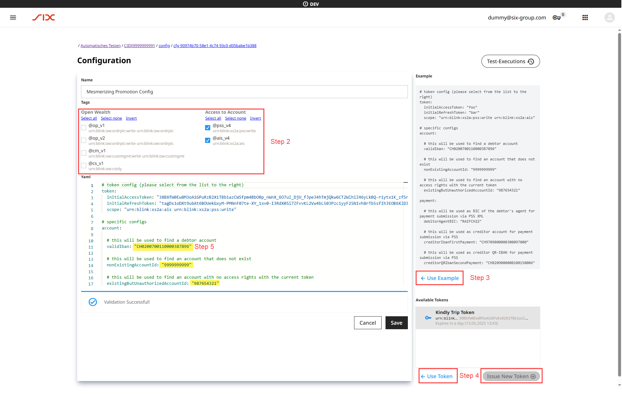Click the nonExistingAccountId value "9999999999"
Screen dimensions: 622x395
[x=177, y=265]
